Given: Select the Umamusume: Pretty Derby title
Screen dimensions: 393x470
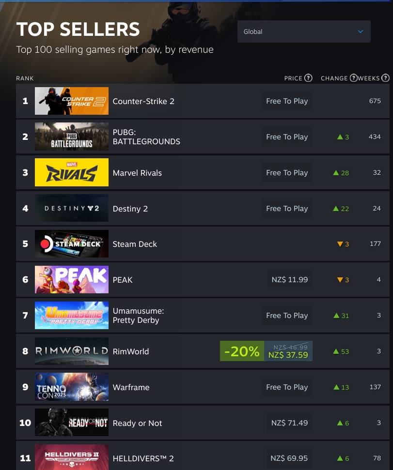Looking at the screenshot, I should tap(138, 315).
